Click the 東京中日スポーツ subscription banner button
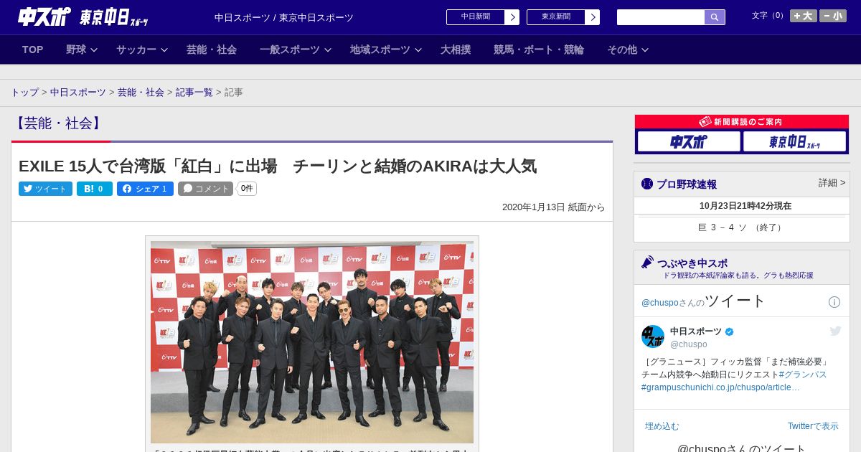Image resolution: width=861 pixels, height=452 pixels. click(x=794, y=141)
